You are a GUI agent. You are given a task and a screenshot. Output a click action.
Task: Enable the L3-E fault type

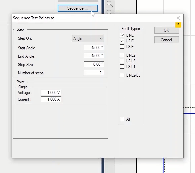tap(122, 47)
